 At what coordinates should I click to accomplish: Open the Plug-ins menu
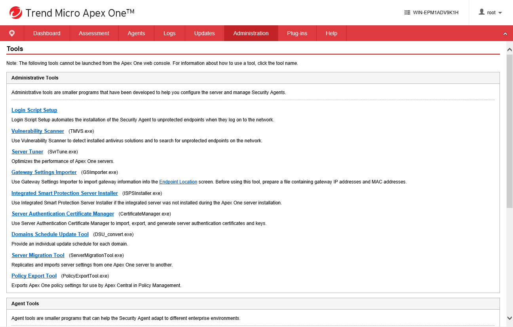click(297, 33)
